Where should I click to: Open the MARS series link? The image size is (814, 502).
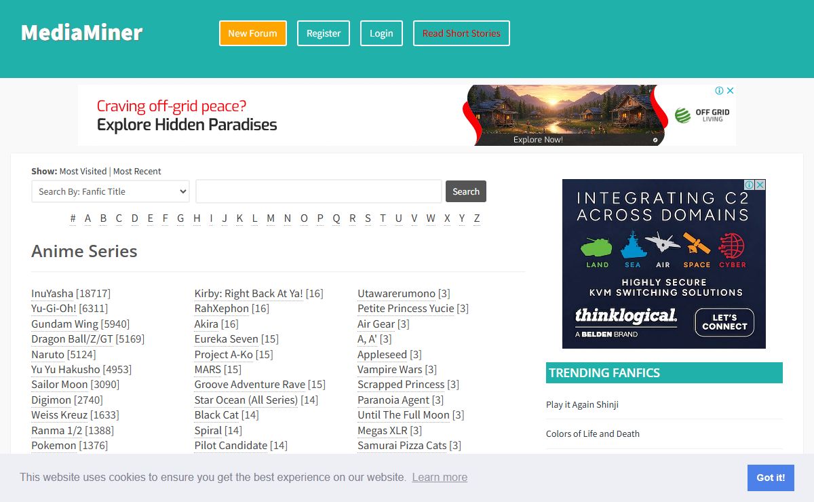pyautogui.click(x=208, y=370)
